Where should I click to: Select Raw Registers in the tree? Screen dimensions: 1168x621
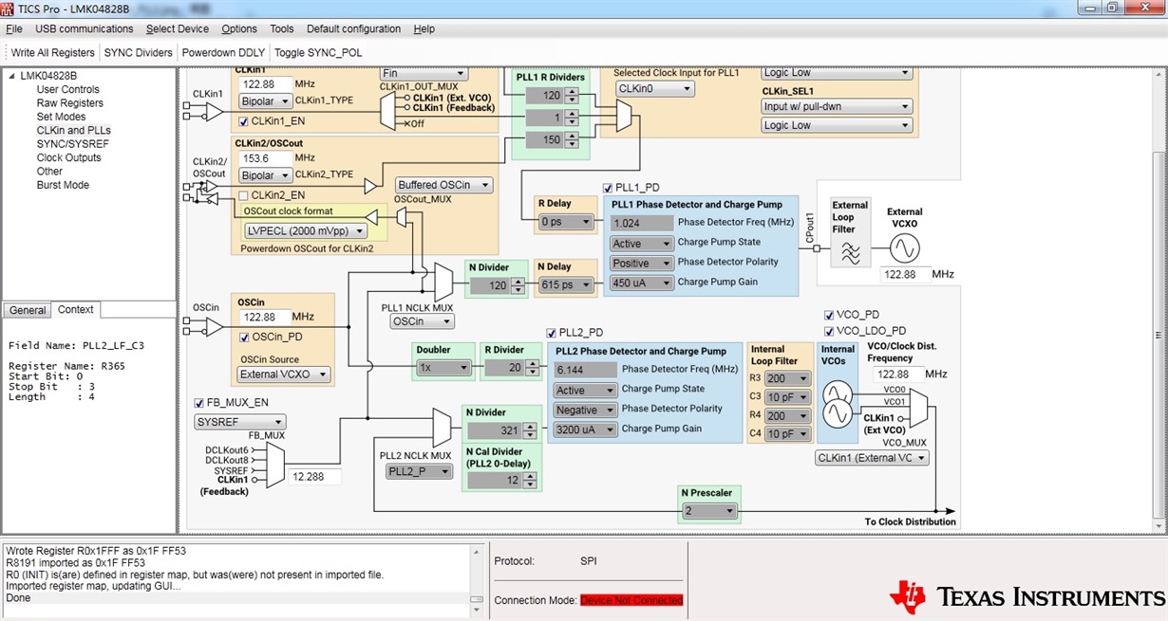[70, 103]
